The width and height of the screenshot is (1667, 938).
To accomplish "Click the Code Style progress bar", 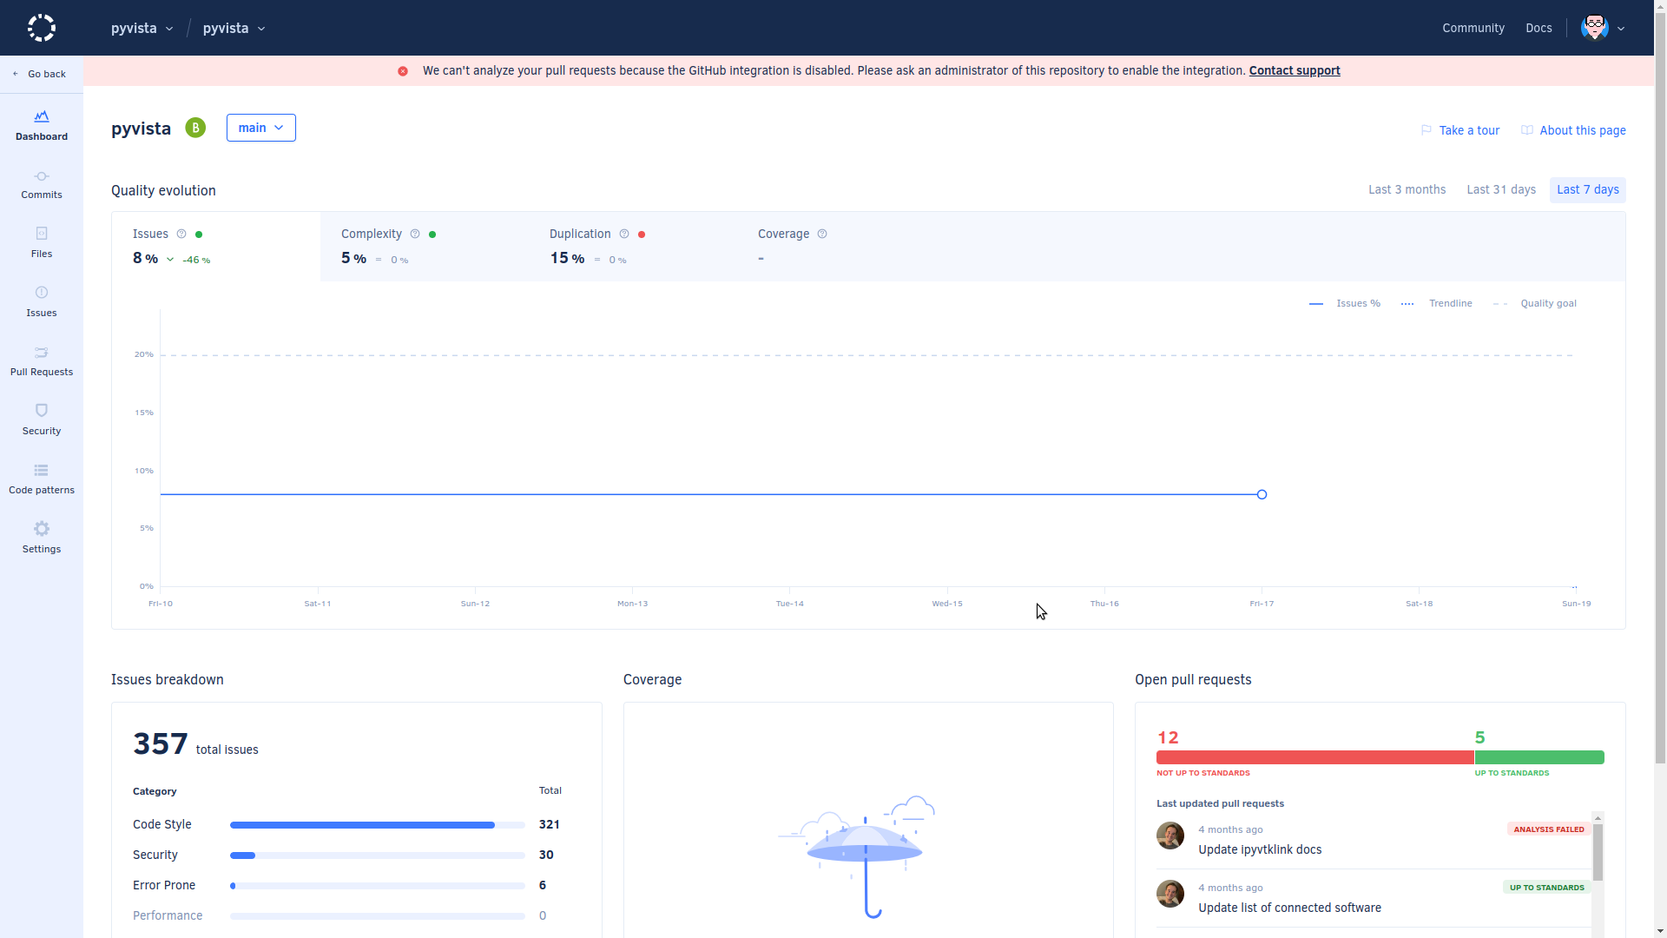I will tap(378, 825).
